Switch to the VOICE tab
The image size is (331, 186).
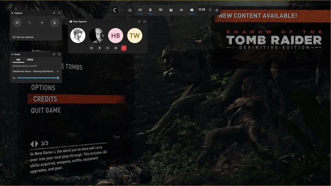click(30, 60)
